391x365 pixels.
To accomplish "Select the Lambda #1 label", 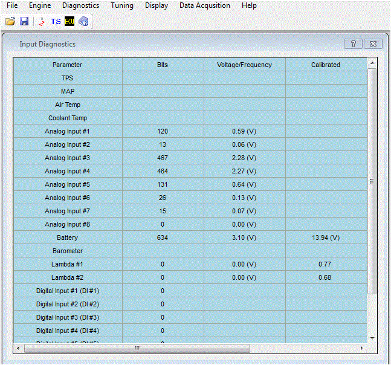I will click(67, 264).
